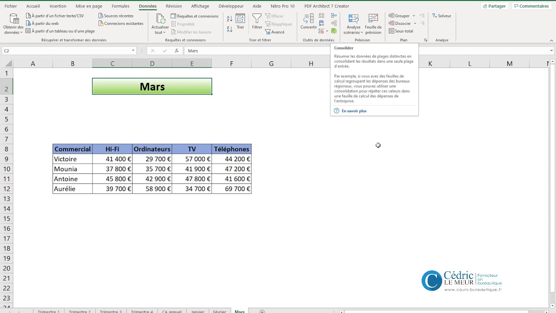
Task: Open the Mise en page tab
Action: click(89, 6)
